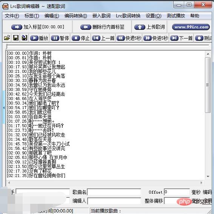This screenshot has height=214, width=214.
Task: Open the 标签(T) menu
Action: tap(32, 16)
